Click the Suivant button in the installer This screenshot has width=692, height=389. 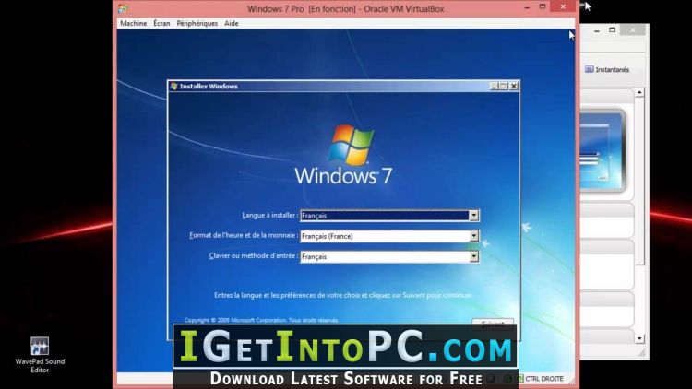pyautogui.click(x=493, y=323)
